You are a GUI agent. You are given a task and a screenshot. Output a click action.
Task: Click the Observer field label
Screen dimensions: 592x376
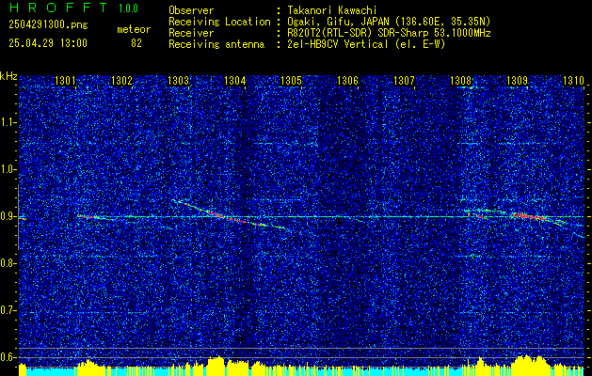191,10
